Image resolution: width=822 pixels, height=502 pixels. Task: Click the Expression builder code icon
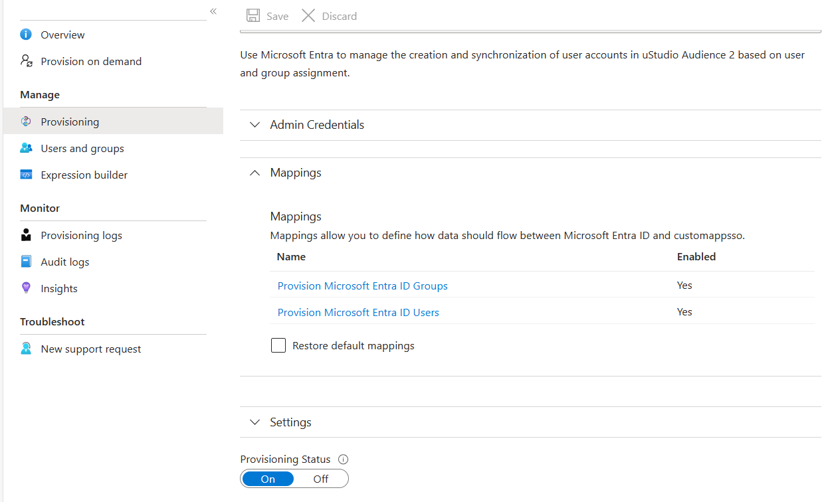(26, 175)
